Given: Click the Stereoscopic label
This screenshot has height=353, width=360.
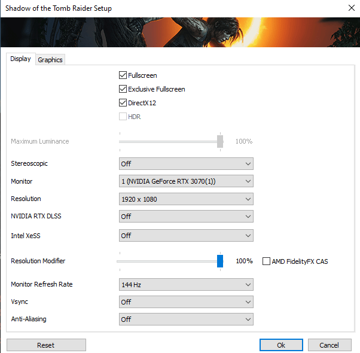Looking at the screenshot, I should (29, 163).
